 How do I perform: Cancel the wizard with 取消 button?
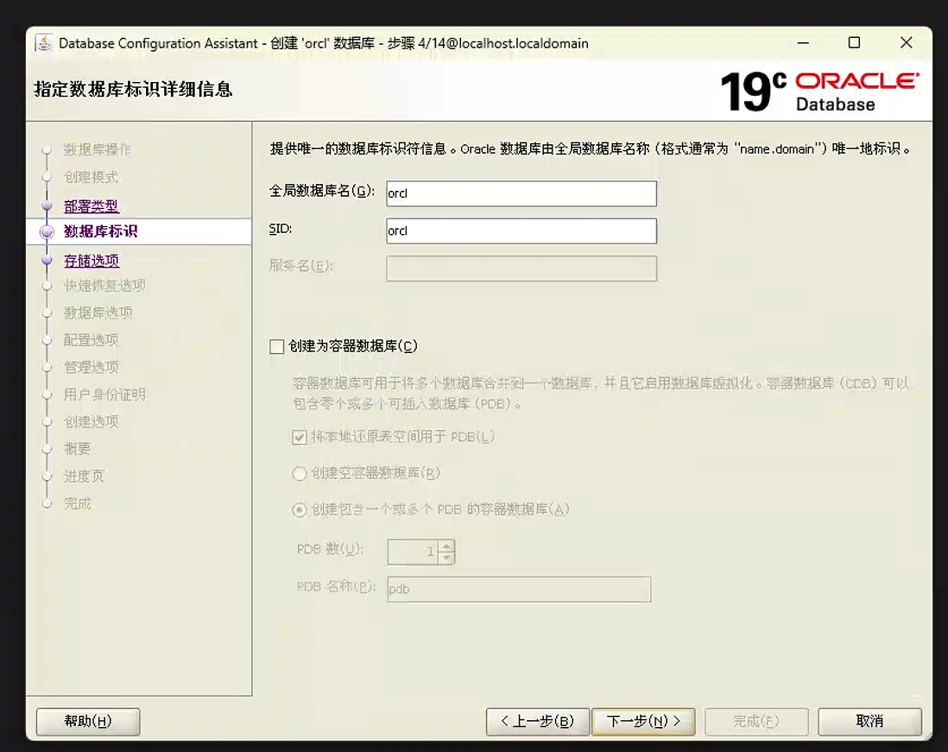point(870,721)
